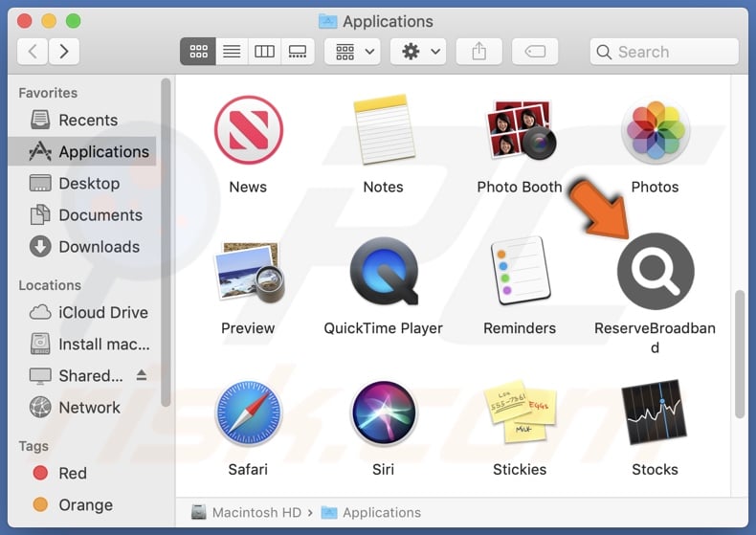Viewport: 756px width, 535px height.
Task: Select the QuickTime Player app icon
Action: 384,271
